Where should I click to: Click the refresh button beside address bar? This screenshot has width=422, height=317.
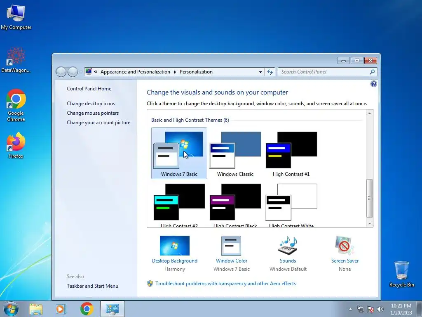pyautogui.click(x=270, y=72)
